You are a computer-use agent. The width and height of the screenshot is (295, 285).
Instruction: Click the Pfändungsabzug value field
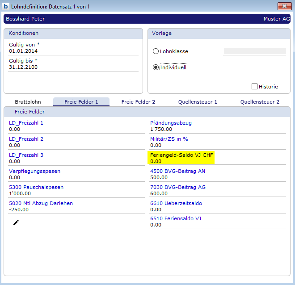tap(217, 130)
